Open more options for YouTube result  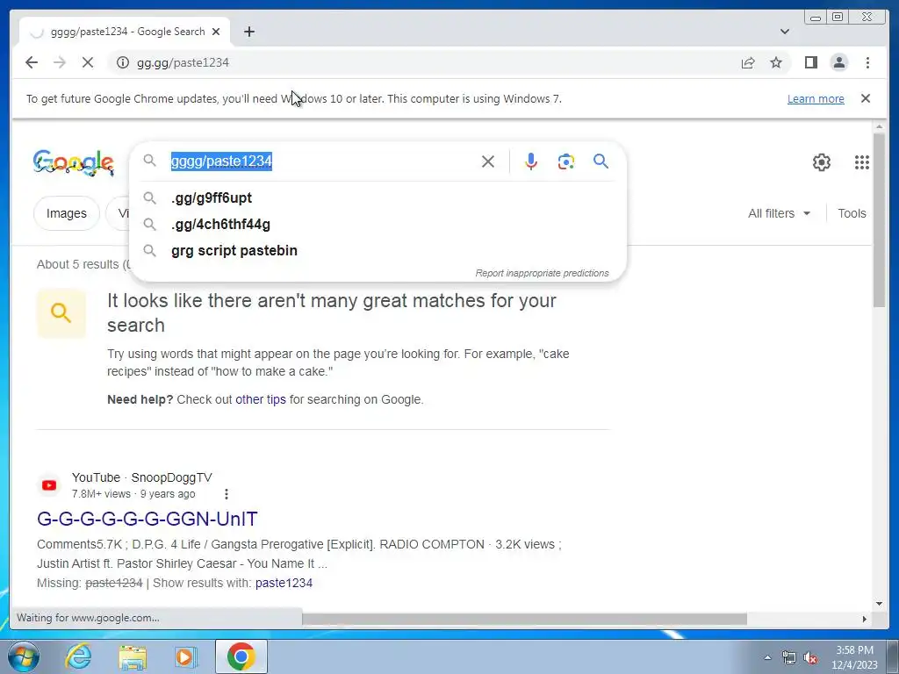point(227,494)
